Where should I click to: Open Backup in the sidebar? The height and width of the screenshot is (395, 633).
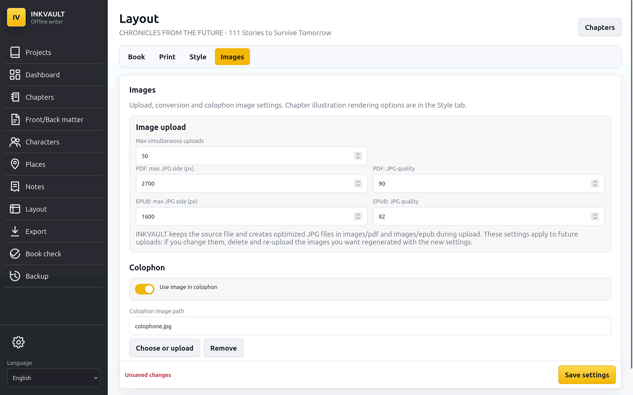(53, 276)
